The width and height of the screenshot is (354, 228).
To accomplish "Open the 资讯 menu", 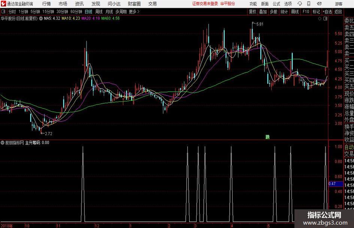I will pos(79,4).
